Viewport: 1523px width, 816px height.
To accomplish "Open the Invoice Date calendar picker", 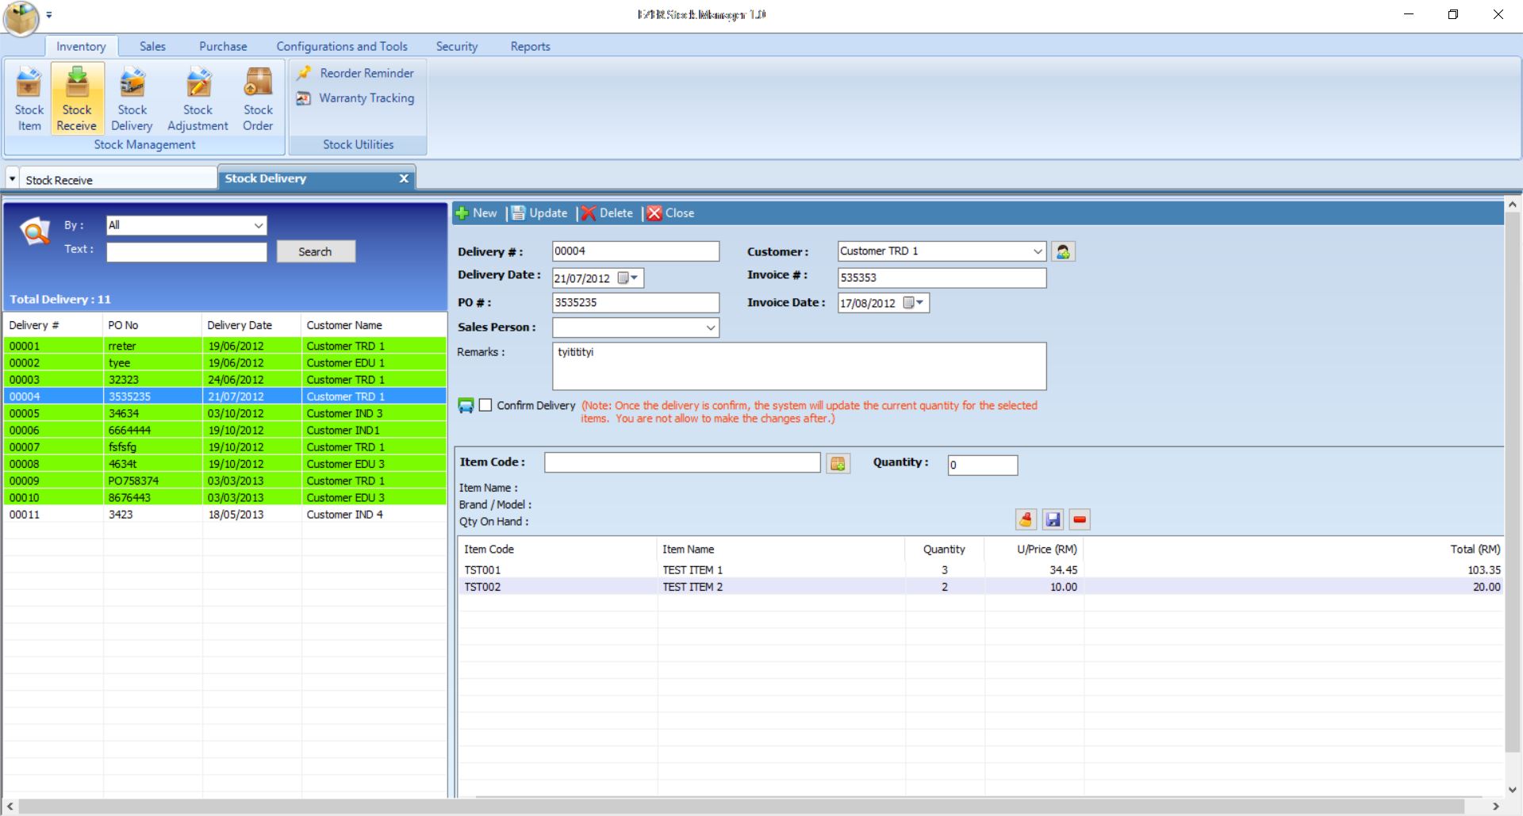I will coord(914,303).
